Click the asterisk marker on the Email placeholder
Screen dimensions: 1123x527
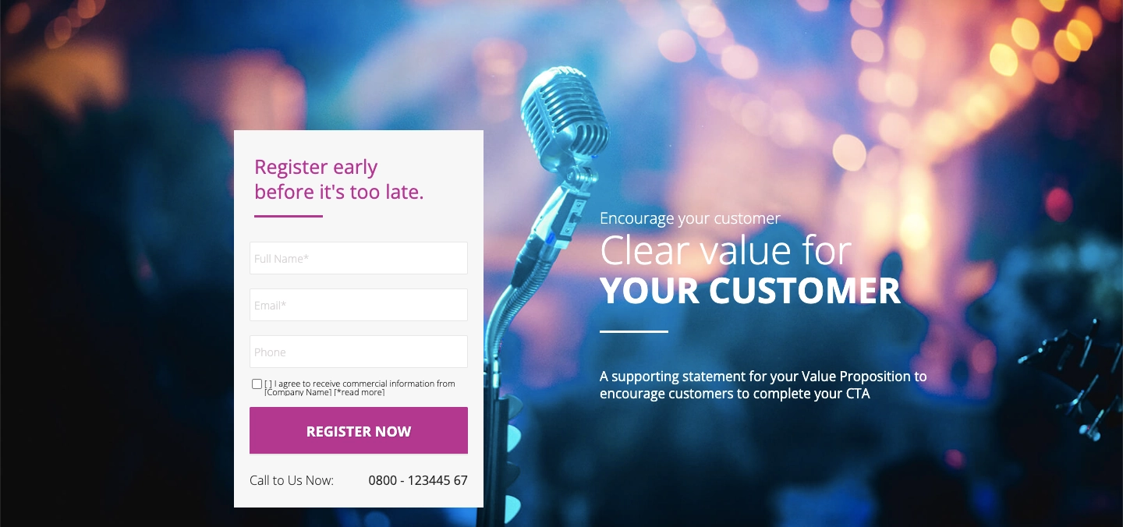(282, 304)
